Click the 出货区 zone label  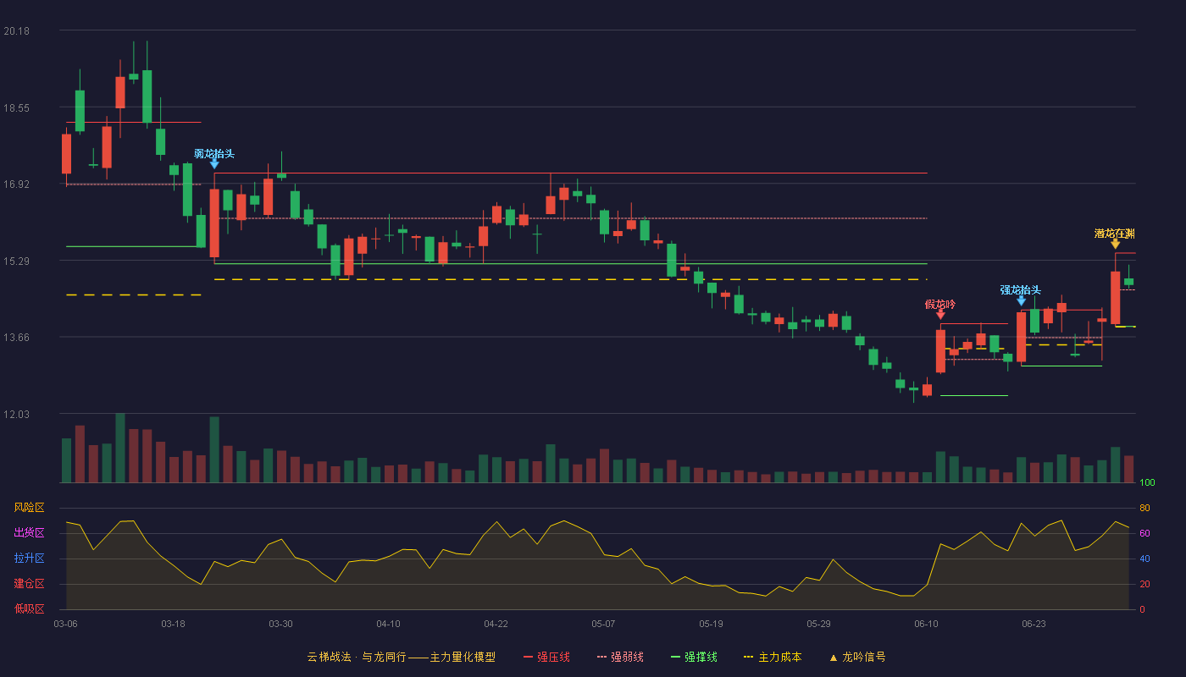[29, 533]
